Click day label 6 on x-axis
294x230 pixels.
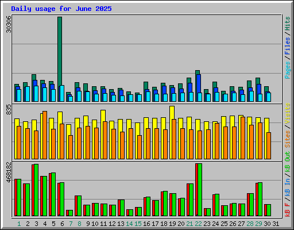tap(62, 224)
